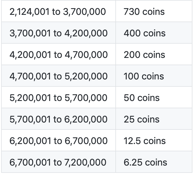
Task: Click the starting number 5,200,001
Action: pos(30,98)
